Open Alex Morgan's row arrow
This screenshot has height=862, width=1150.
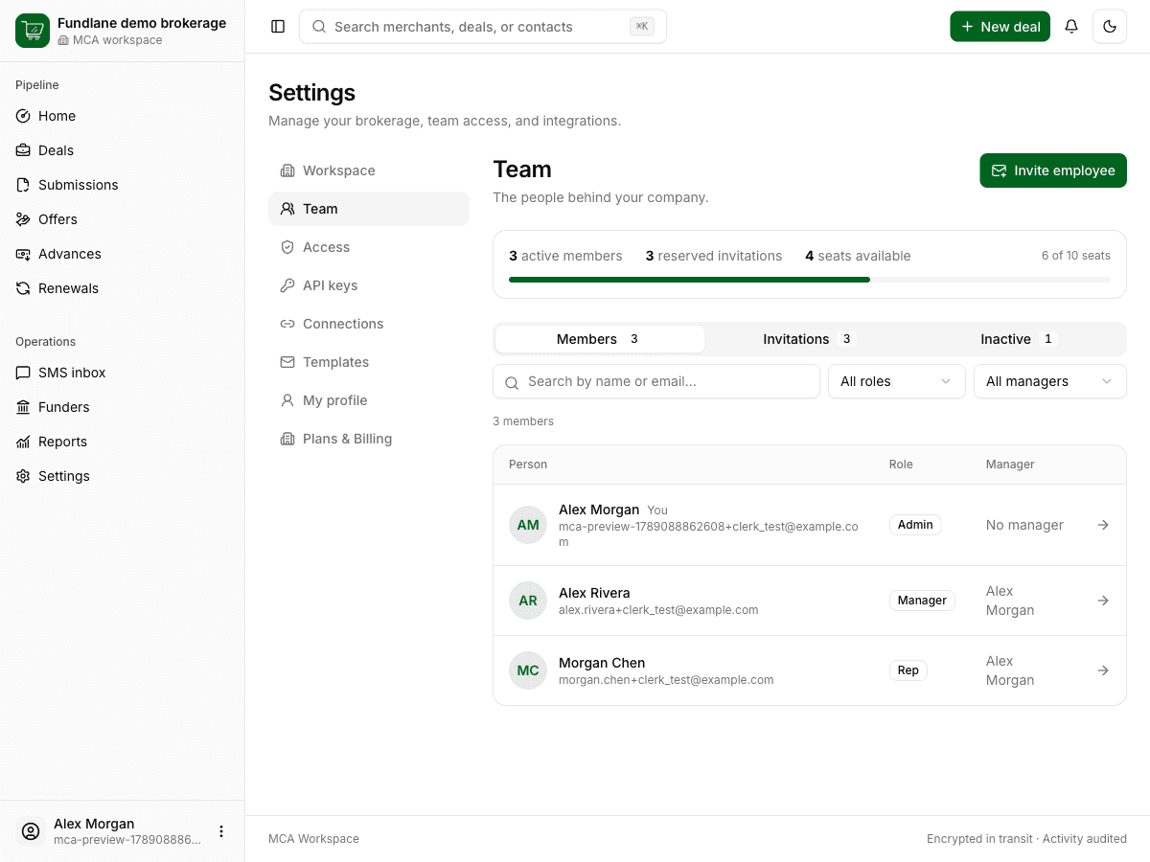pos(1103,525)
